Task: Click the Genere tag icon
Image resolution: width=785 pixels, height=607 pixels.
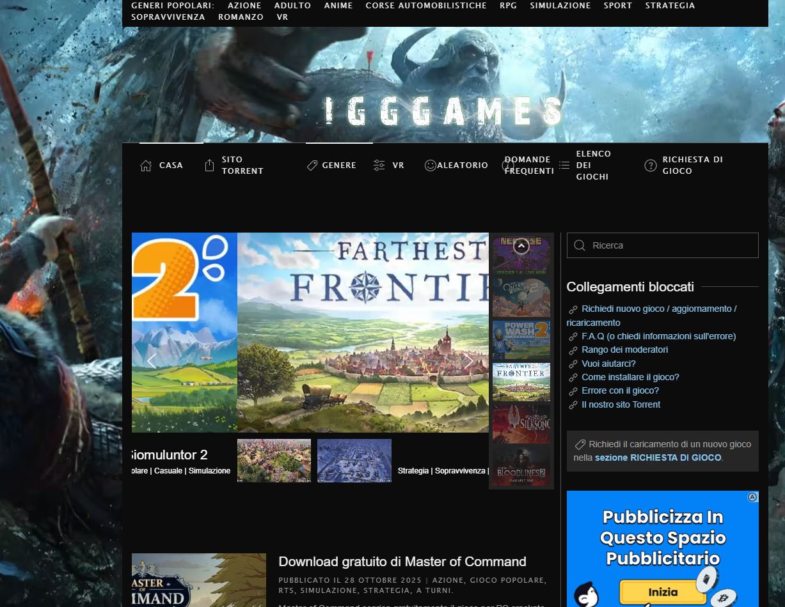Action: [x=312, y=165]
